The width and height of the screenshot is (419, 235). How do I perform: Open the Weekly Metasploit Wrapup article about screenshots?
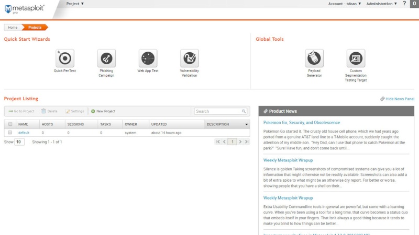[x=288, y=160]
